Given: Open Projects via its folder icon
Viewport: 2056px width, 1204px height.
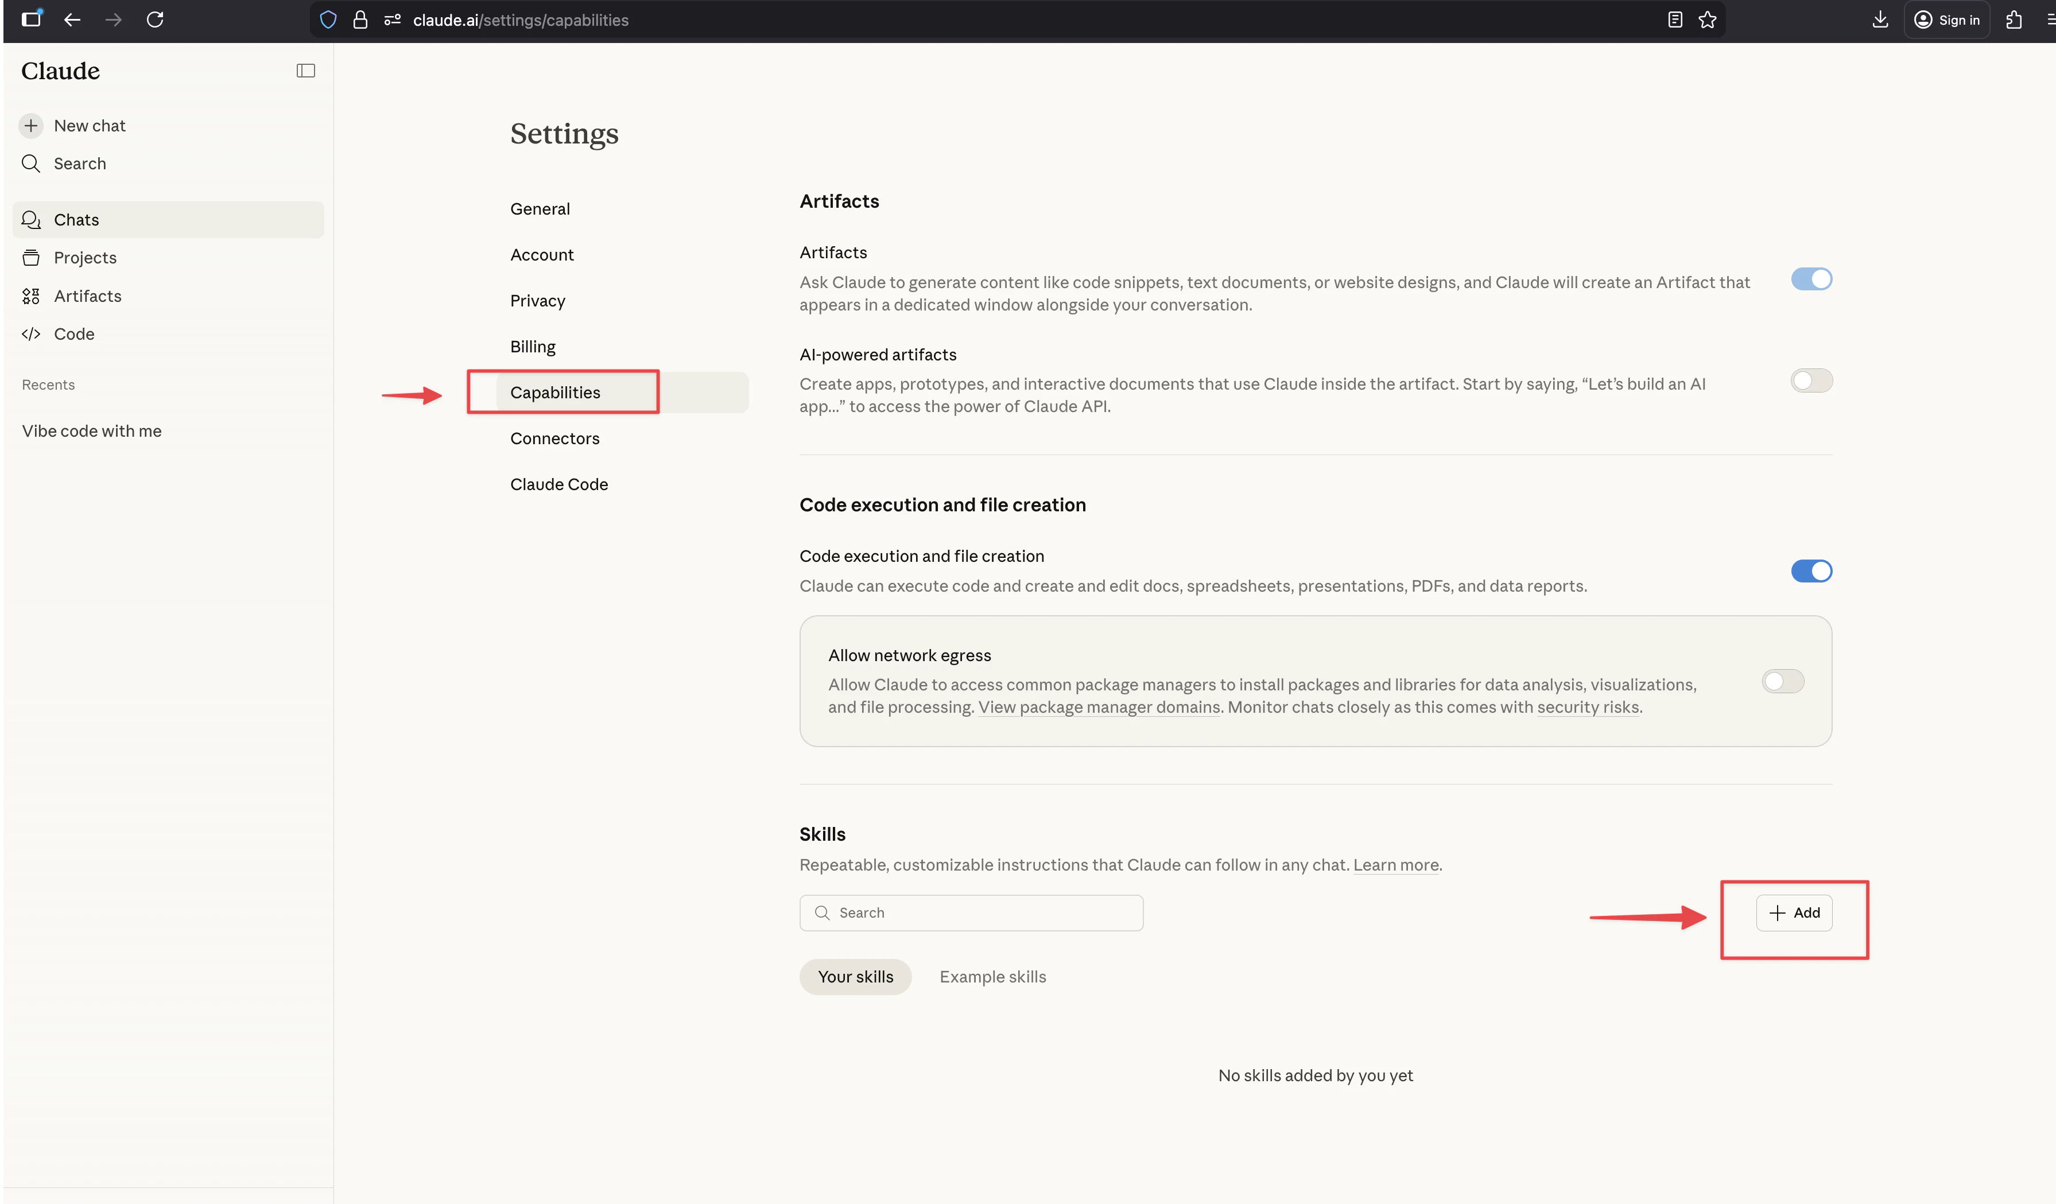Looking at the screenshot, I should click(31, 258).
